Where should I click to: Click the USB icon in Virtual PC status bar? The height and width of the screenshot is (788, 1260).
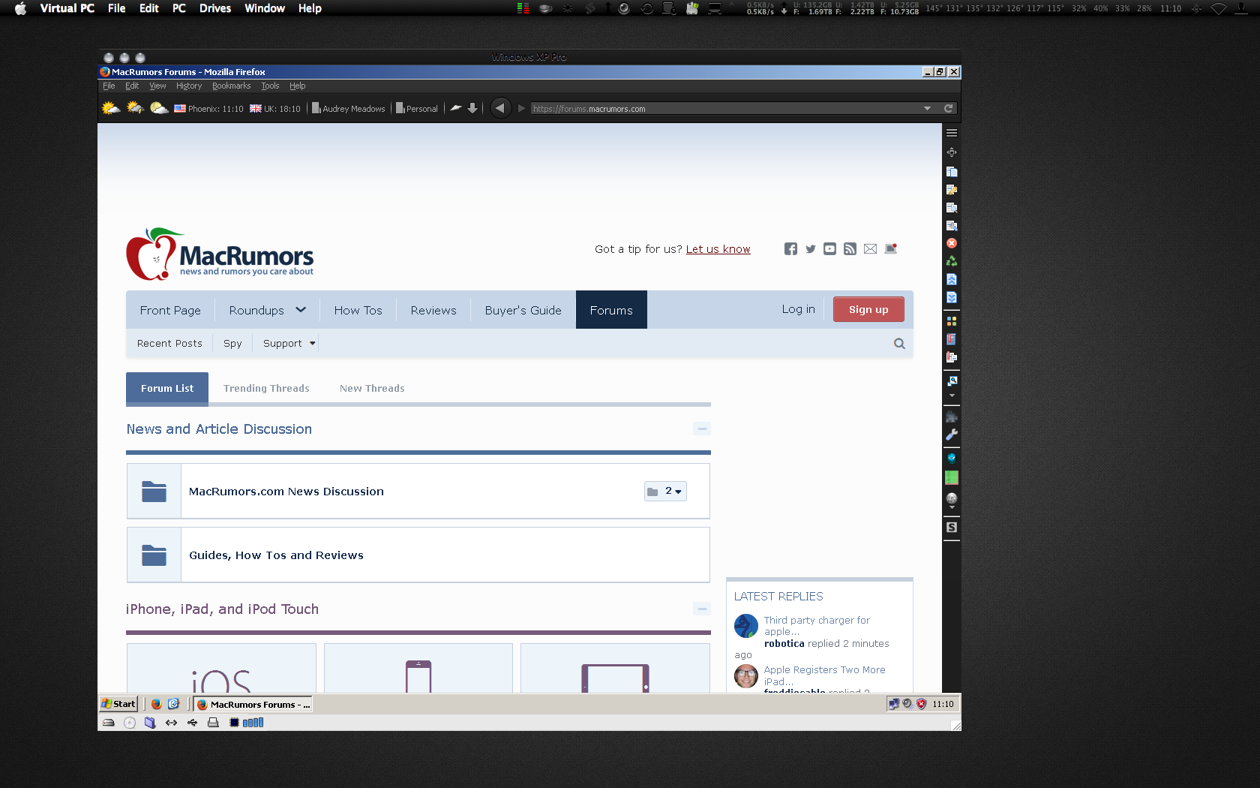193,723
